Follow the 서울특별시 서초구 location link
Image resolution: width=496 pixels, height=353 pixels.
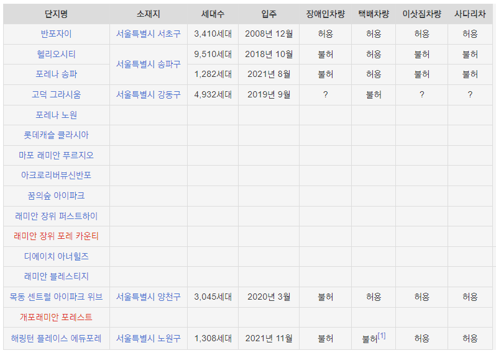(149, 34)
